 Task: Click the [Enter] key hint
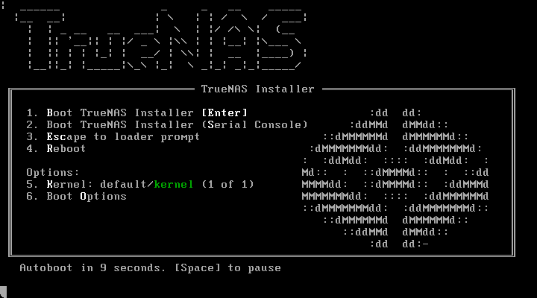click(224, 113)
